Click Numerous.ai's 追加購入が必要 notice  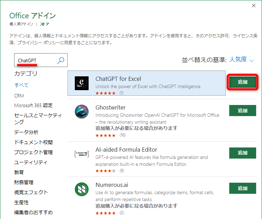pyautogui.click(x=137, y=206)
